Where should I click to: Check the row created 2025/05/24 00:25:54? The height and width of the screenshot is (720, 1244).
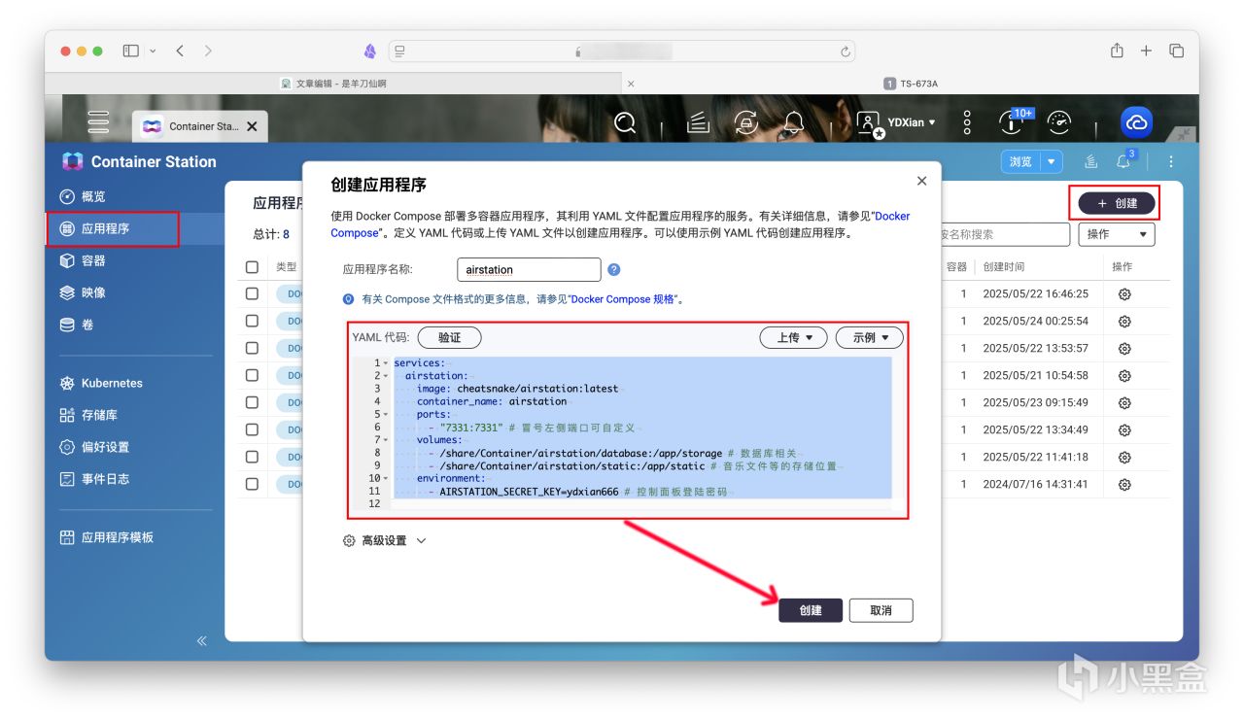[252, 321]
